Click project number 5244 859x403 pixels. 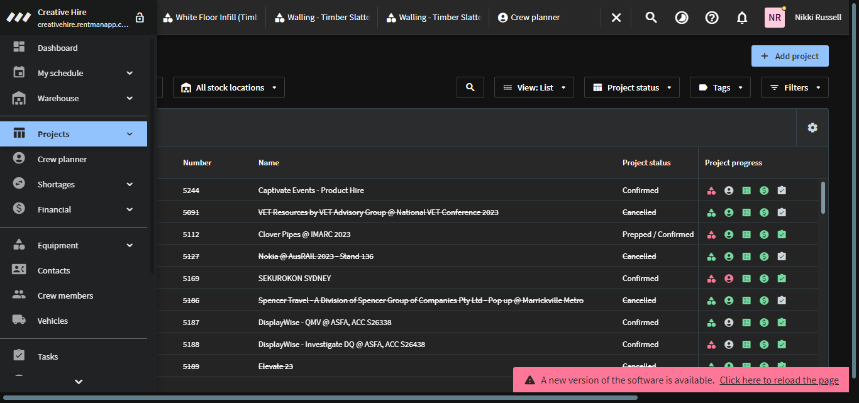click(191, 190)
